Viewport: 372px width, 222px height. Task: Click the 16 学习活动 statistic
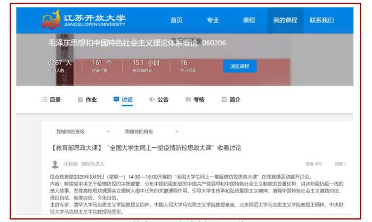tap(188, 66)
